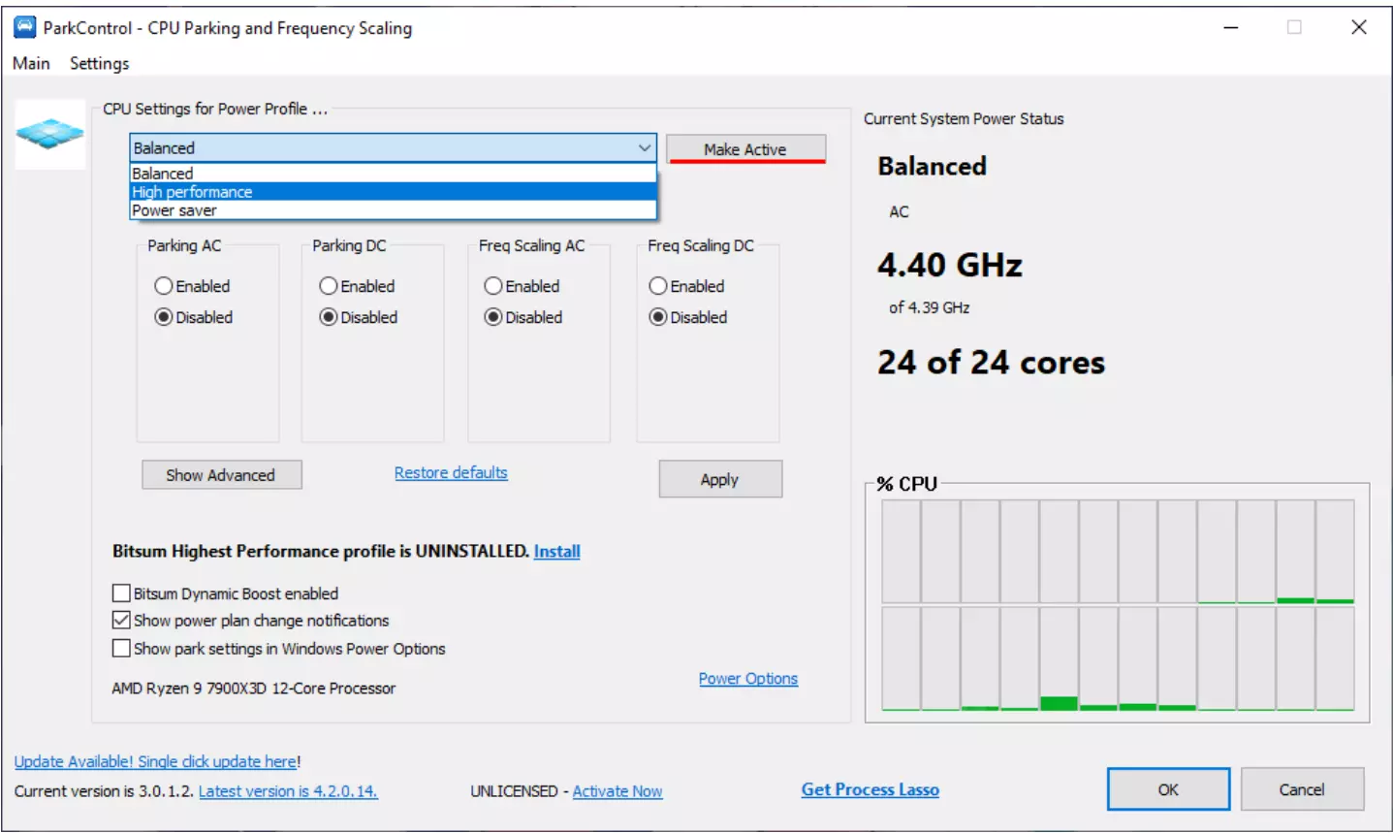This screenshot has width=1393, height=833.
Task: Click the Current System Power Status heading
Action: 964,118
